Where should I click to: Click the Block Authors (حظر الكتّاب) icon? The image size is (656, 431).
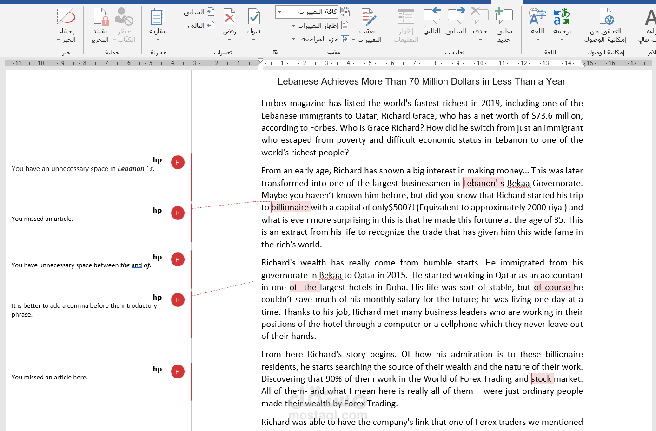click(124, 17)
